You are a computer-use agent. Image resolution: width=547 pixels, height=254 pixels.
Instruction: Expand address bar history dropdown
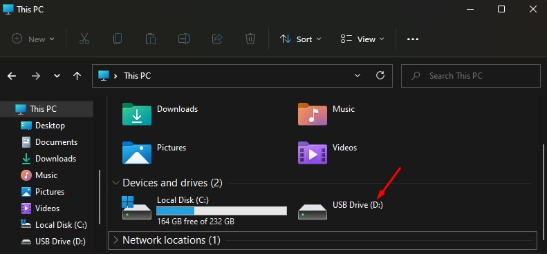(x=358, y=75)
